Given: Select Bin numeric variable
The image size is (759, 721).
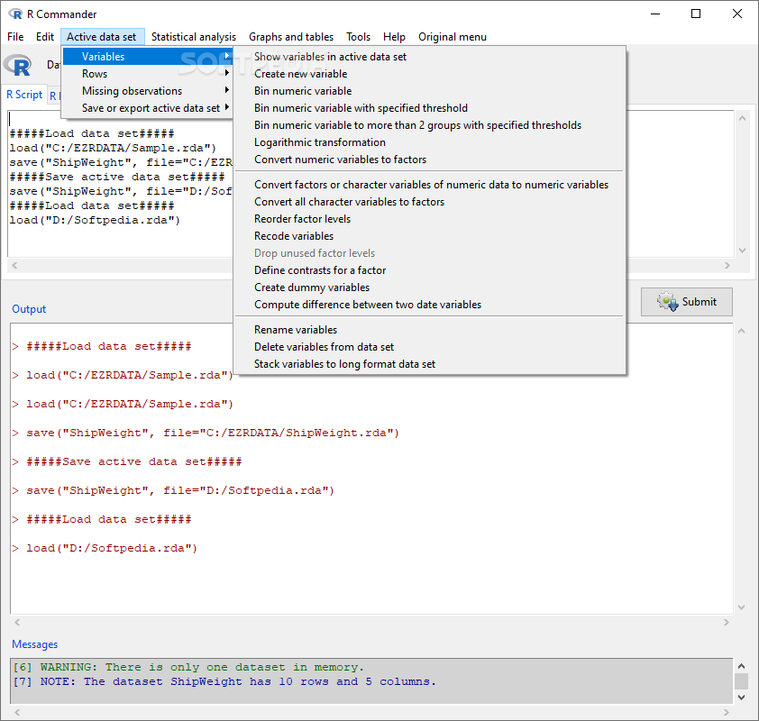Looking at the screenshot, I should click(430, 91).
